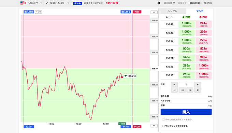
Task: Click the red 判定 marker label
Action: [x=137, y=12]
